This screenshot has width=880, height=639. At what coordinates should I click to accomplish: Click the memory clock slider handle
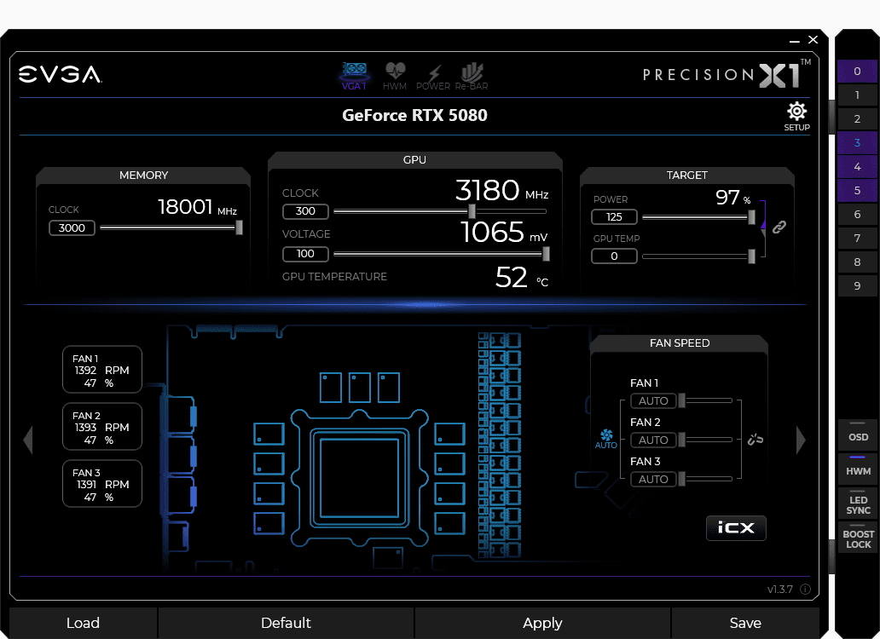coord(239,227)
